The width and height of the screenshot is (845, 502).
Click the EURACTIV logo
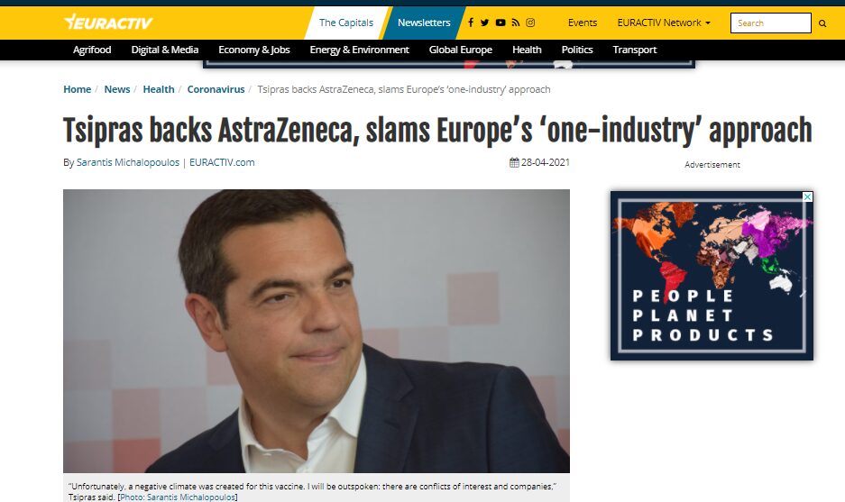[108, 23]
